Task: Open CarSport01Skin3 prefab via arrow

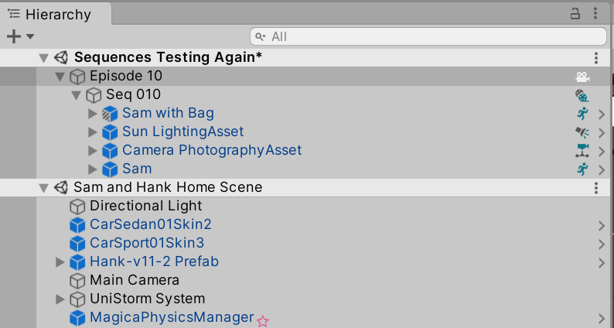Action: tap(602, 244)
